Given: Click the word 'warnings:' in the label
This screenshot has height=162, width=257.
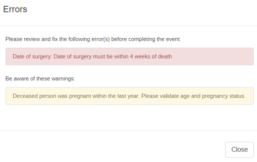Looking at the screenshot, I should coord(63,79).
